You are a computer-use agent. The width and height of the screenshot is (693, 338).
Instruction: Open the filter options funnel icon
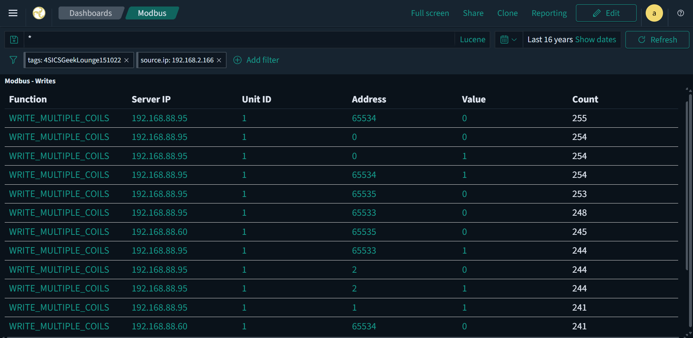tap(13, 60)
